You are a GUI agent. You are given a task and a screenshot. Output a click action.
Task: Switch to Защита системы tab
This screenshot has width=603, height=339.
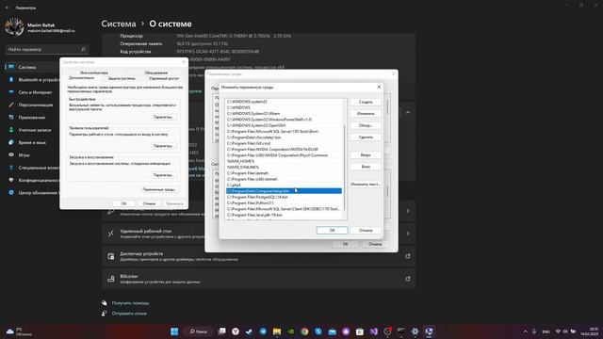pos(122,78)
